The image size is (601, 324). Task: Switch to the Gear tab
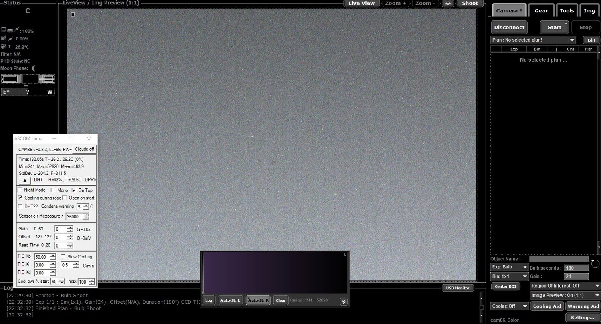point(541,11)
